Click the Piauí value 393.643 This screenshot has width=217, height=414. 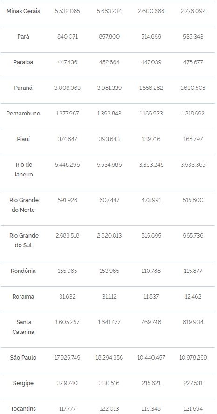pyautogui.click(x=109, y=139)
